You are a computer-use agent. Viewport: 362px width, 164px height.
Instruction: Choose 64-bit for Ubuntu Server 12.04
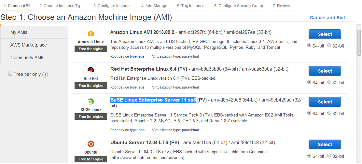(x=309, y=156)
